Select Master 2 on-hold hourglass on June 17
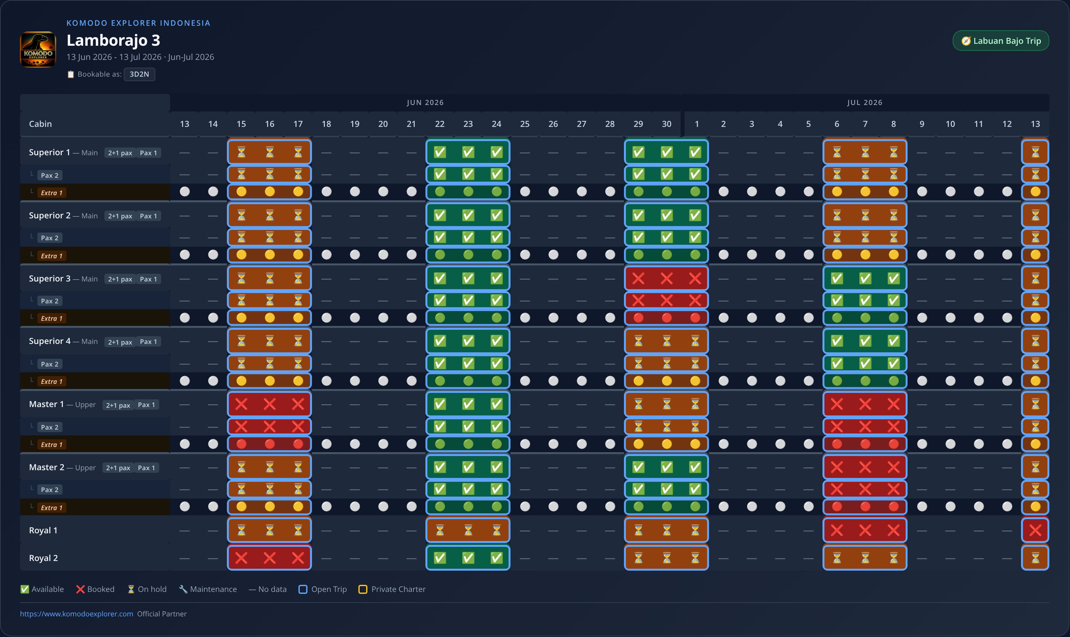This screenshot has width=1070, height=637. [298, 467]
